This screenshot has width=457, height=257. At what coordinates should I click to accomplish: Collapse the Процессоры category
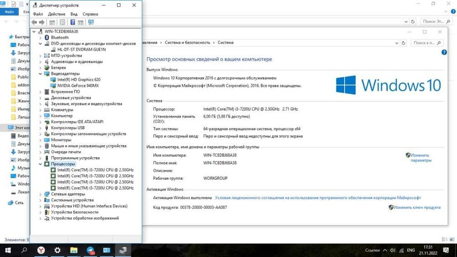40,164
